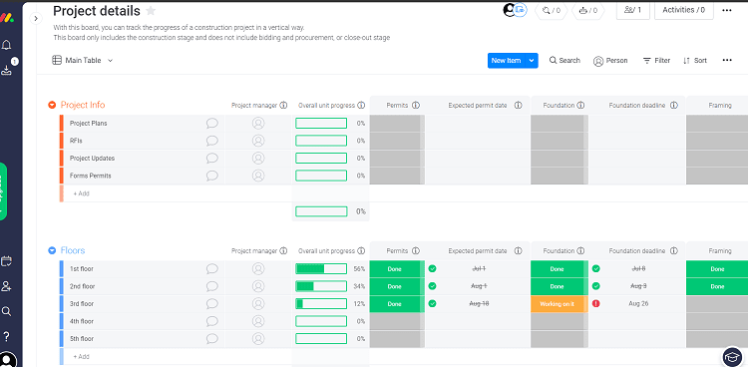Open the New Item dropdown arrow
Image resolution: width=748 pixels, height=367 pixels.
(532, 61)
